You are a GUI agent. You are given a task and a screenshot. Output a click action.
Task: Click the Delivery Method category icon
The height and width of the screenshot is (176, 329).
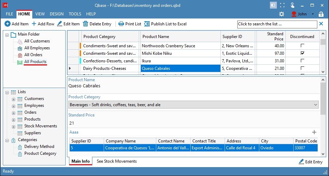(20, 147)
